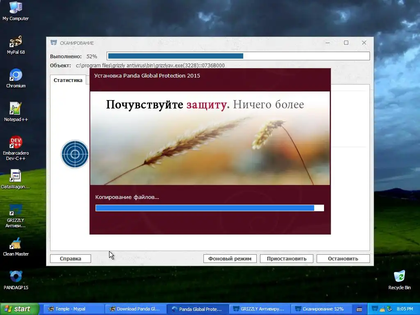Click the Установка Panda Global Protection 2015 title
The height and width of the screenshot is (315, 420).
147,75
